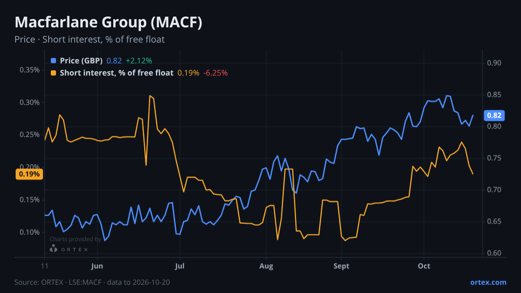This screenshot has height=293, width=521.
Task: Click the source line ORTEX · LSE:MACF footer text
Action: tap(92, 282)
